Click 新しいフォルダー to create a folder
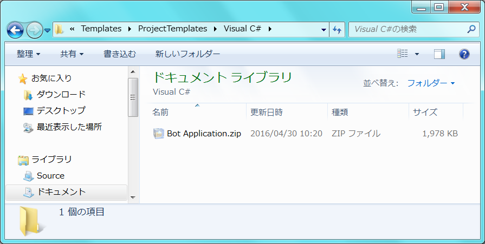Screen dimensions: 485x244 coord(187,54)
